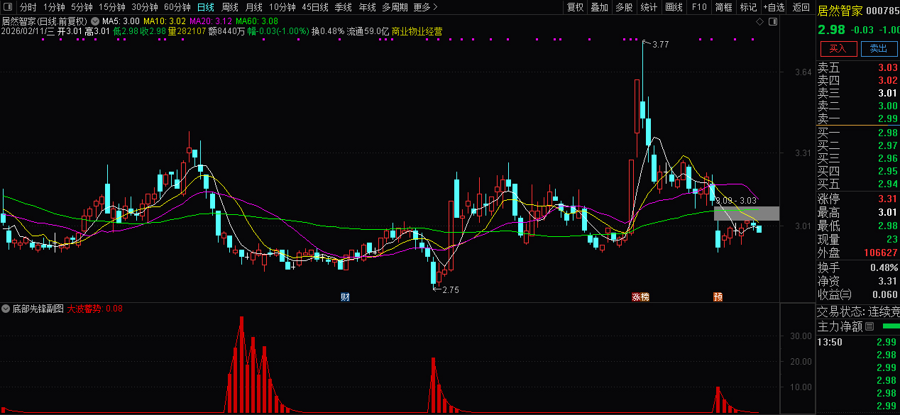This screenshot has width=900, height=415.
Task: Switch to 10分钟 chart period
Action: pyautogui.click(x=282, y=7)
